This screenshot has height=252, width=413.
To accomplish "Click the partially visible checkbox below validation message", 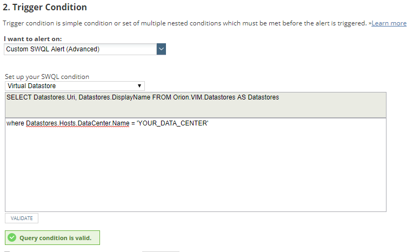I will click(x=7, y=251).
